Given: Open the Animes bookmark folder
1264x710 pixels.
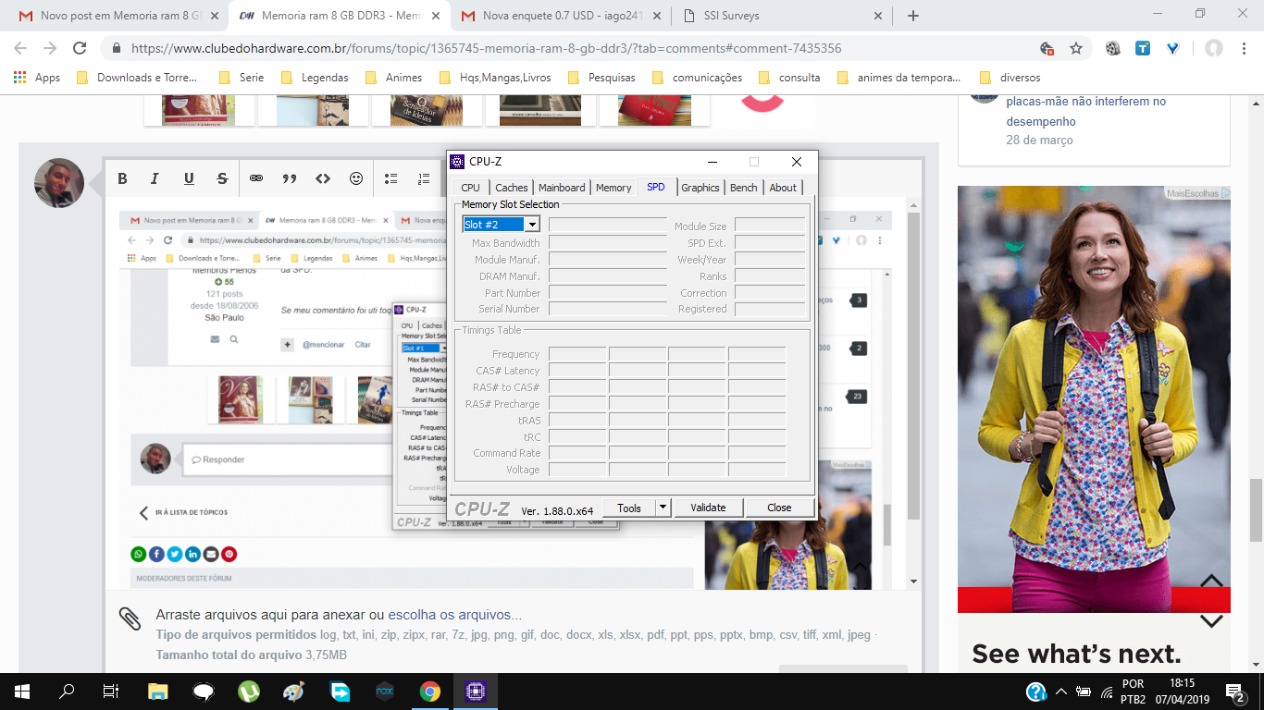Looking at the screenshot, I should point(394,78).
